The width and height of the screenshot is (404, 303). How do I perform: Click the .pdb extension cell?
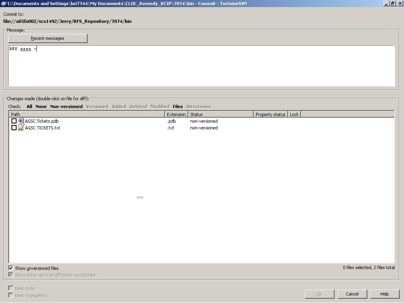[x=171, y=121]
